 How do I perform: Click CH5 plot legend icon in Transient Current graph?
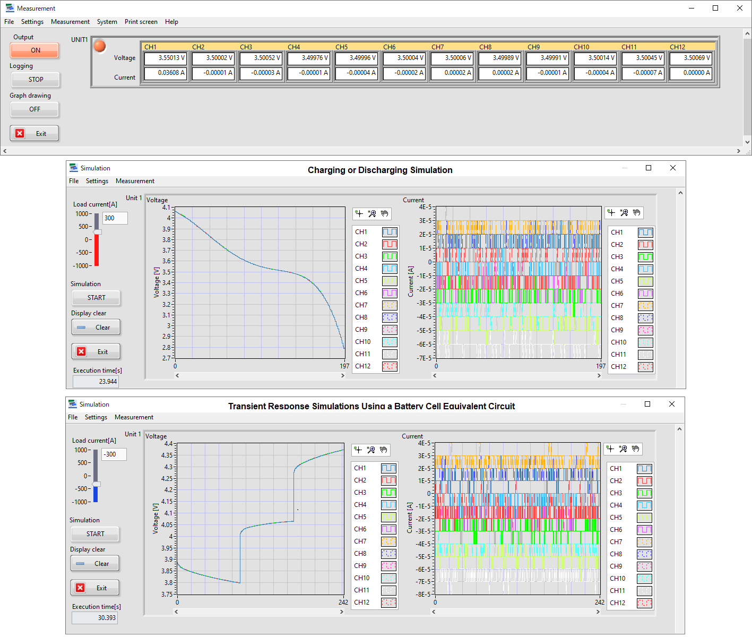[x=644, y=518]
